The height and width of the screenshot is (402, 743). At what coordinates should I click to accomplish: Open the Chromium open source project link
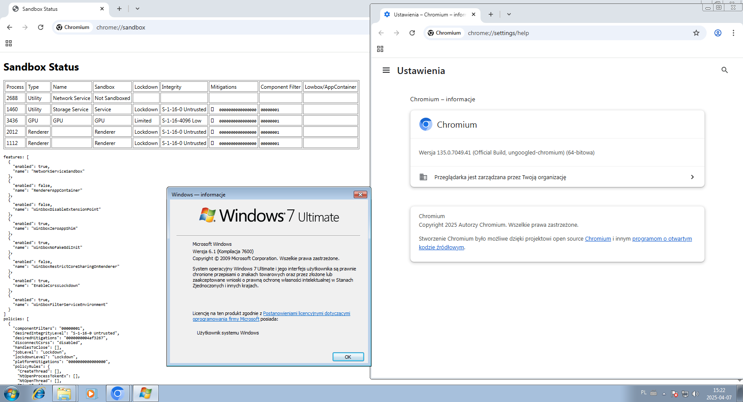tap(598, 239)
